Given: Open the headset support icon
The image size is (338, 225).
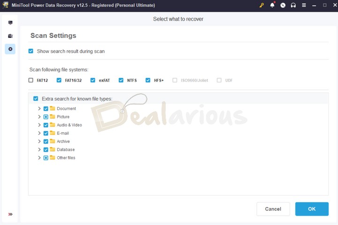Looking at the screenshot, I should point(293,5).
